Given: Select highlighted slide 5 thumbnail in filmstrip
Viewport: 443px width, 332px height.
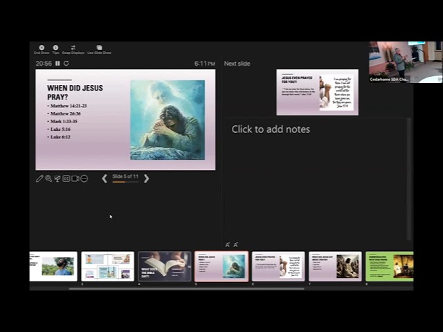Looking at the screenshot, I should (x=221, y=266).
